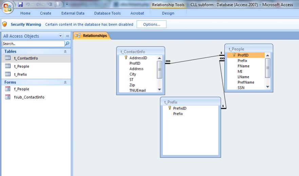Image resolution: width=299 pixels, height=176 pixels.
Task: Switch to the External Data tab
Action: click(x=73, y=13)
